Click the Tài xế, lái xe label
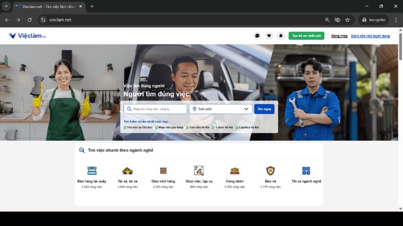This screenshot has width=403, height=226. click(127, 181)
